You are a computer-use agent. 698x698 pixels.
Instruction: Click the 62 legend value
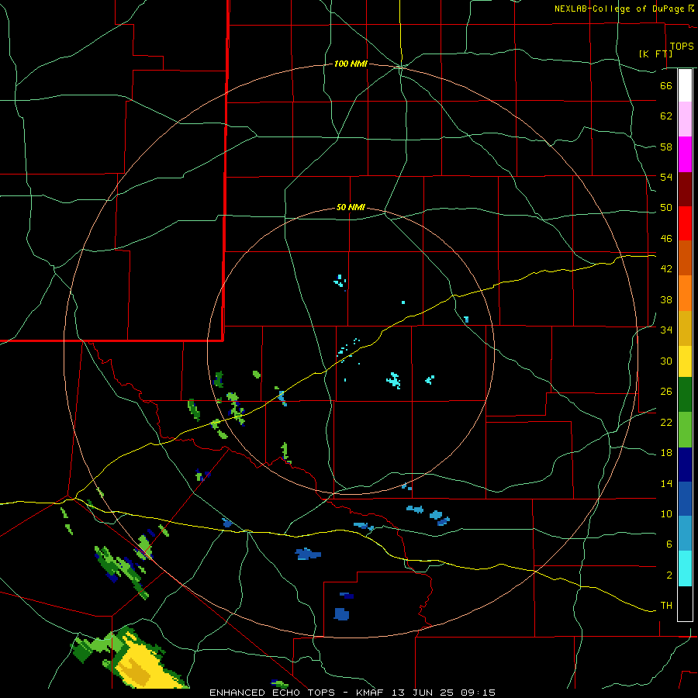click(x=666, y=116)
